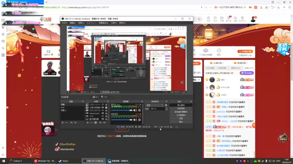Open 创作中心 icon on Douyu header
This screenshot has width=293, height=164.
(242, 19)
